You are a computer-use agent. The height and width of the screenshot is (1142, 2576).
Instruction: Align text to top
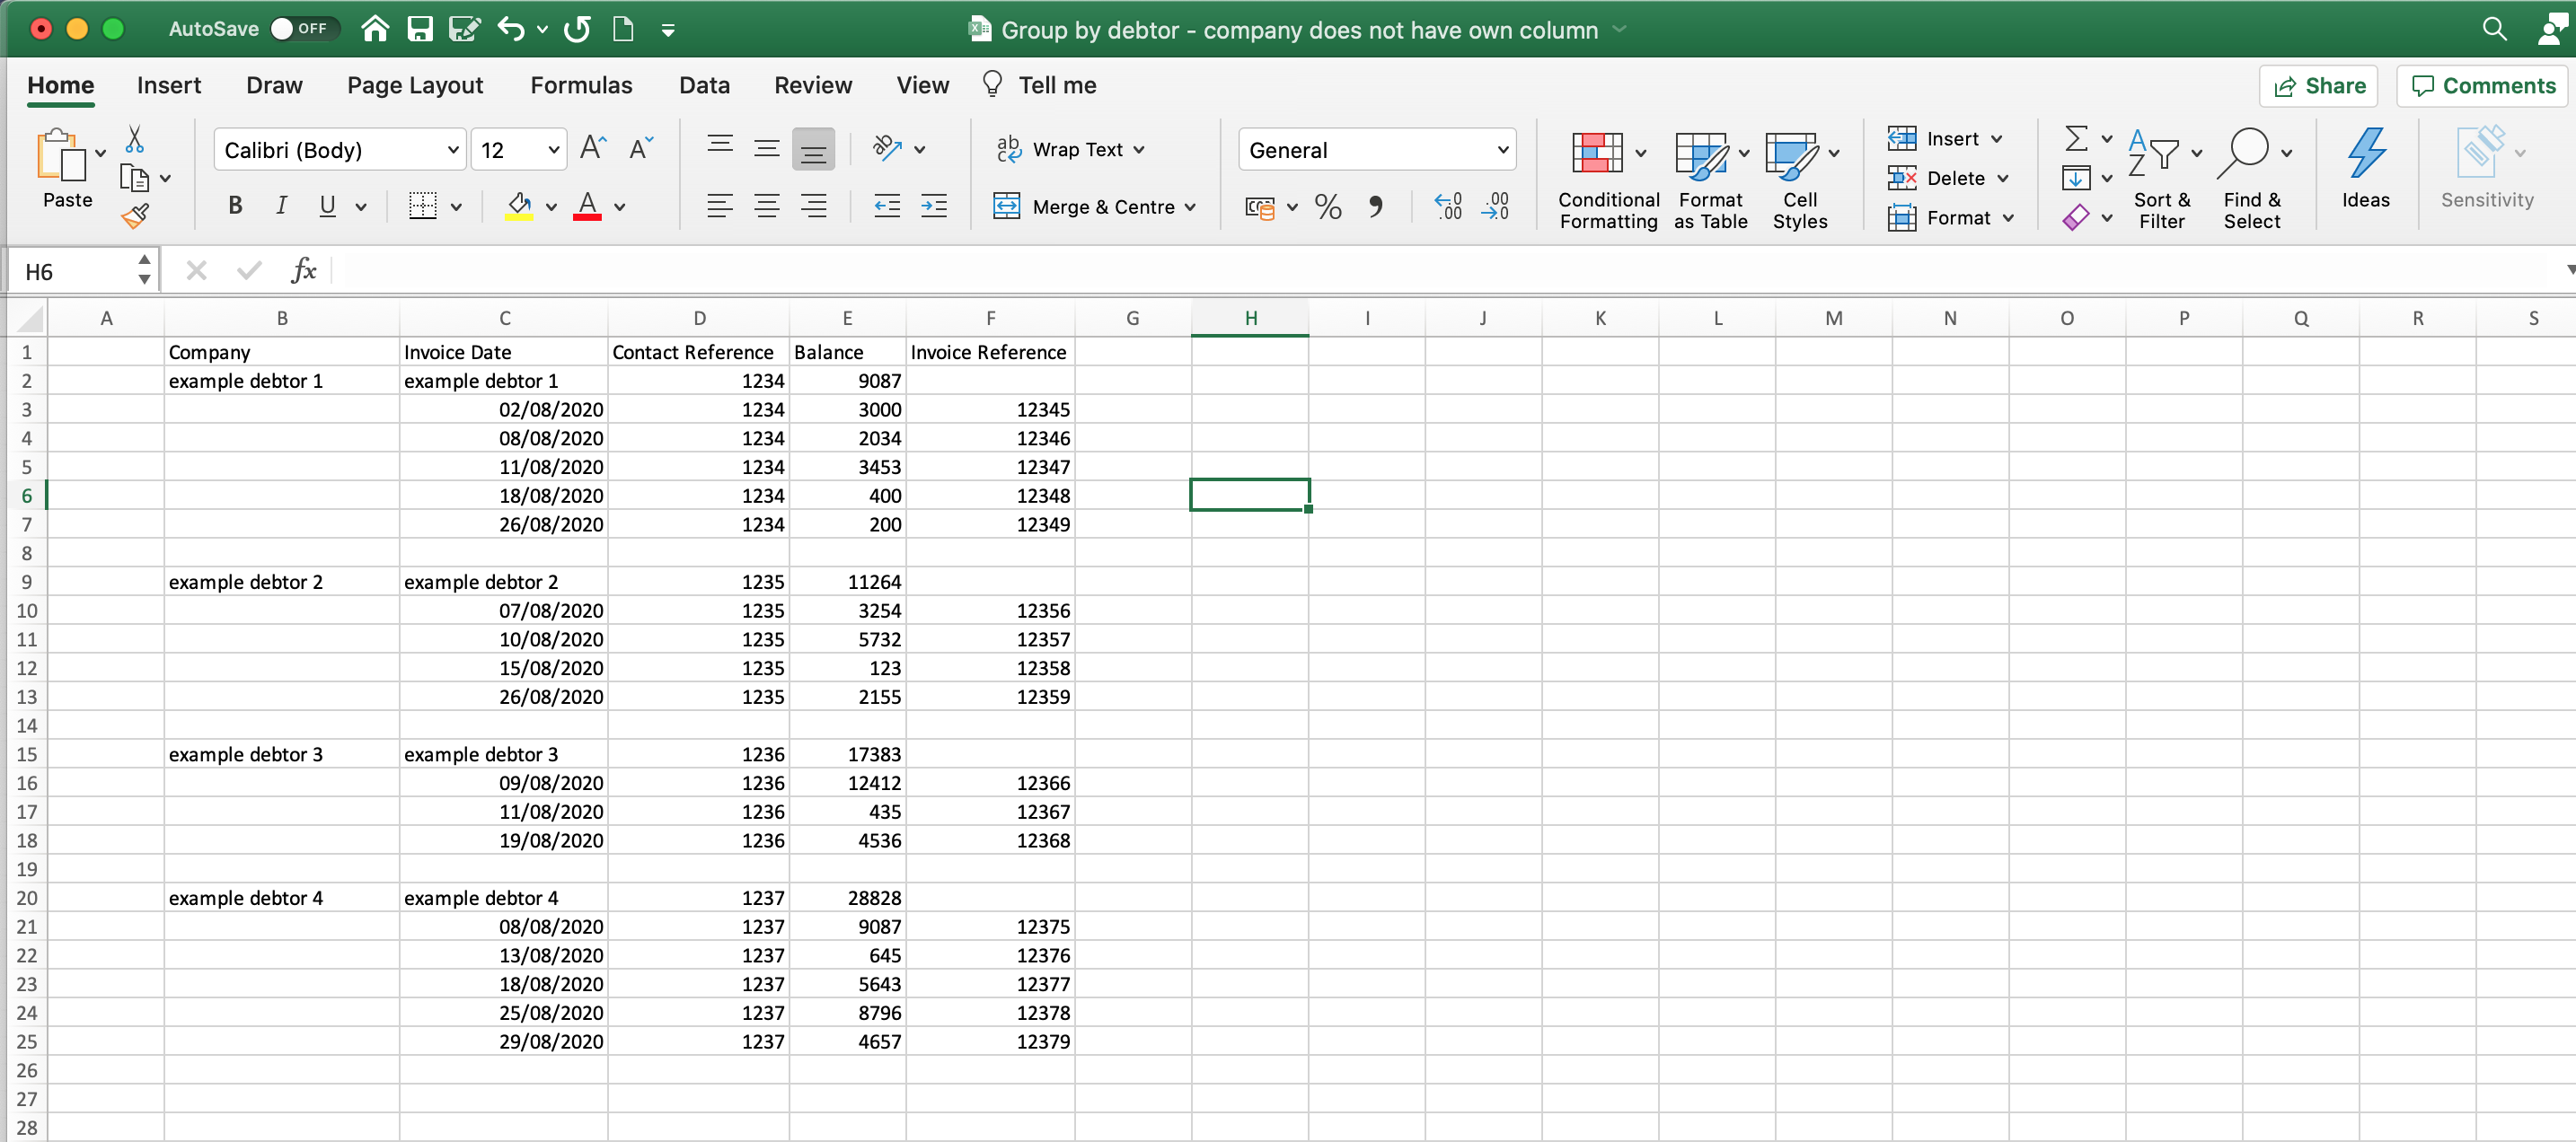tap(720, 148)
